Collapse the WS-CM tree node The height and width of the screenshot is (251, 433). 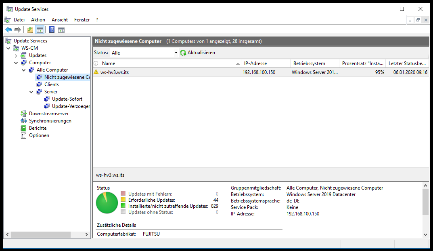click(x=8, y=48)
